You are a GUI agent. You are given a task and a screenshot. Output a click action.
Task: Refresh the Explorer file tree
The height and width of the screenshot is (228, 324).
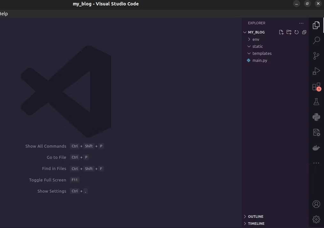coord(297,32)
